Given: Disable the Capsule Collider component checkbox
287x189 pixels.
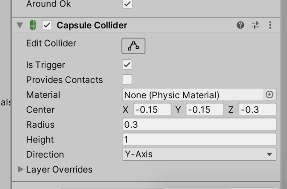Looking at the screenshot, I should 48,25.
